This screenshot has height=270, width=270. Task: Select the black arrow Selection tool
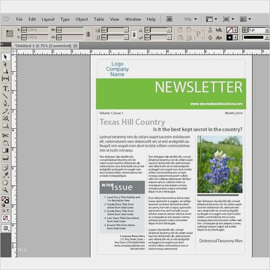click(5, 57)
